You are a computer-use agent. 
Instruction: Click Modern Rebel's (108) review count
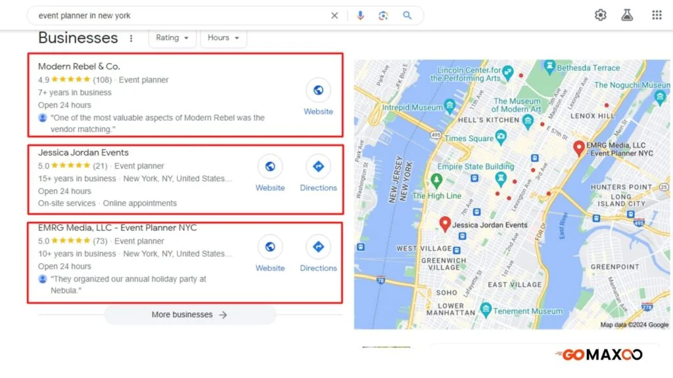[x=102, y=79]
